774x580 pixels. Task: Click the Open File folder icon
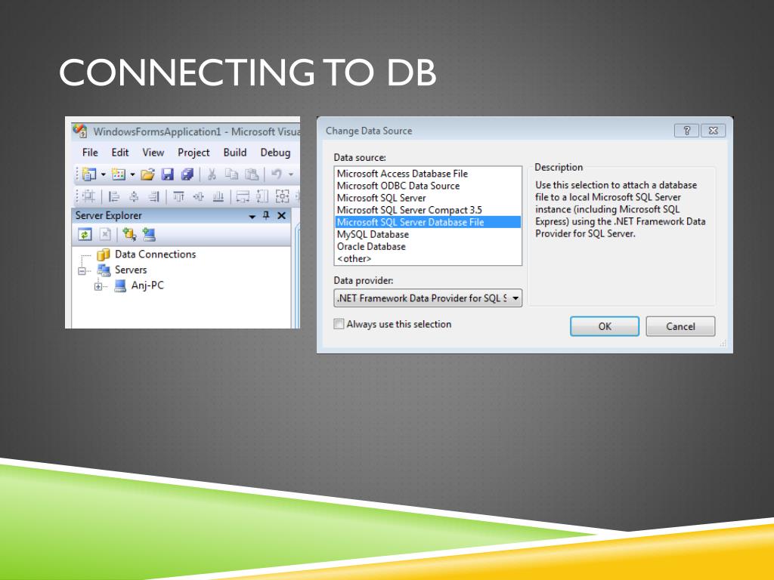(147, 174)
